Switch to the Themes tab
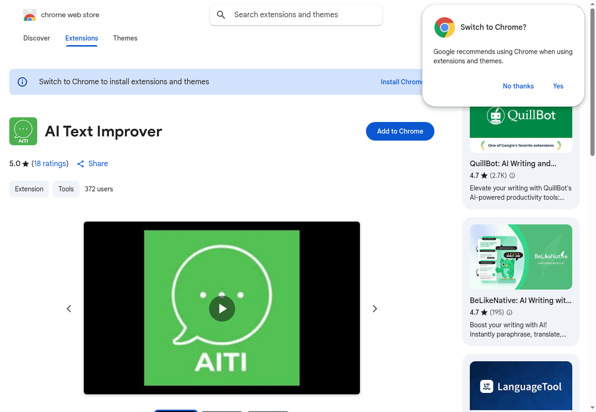The height and width of the screenshot is (412, 596). [125, 38]
